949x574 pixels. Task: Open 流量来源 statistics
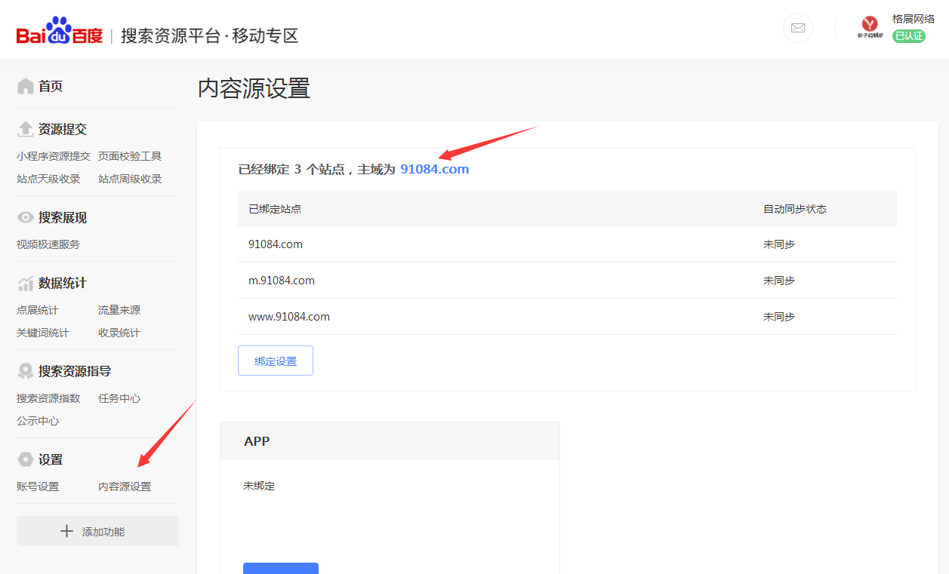click(x=119, y=310)
